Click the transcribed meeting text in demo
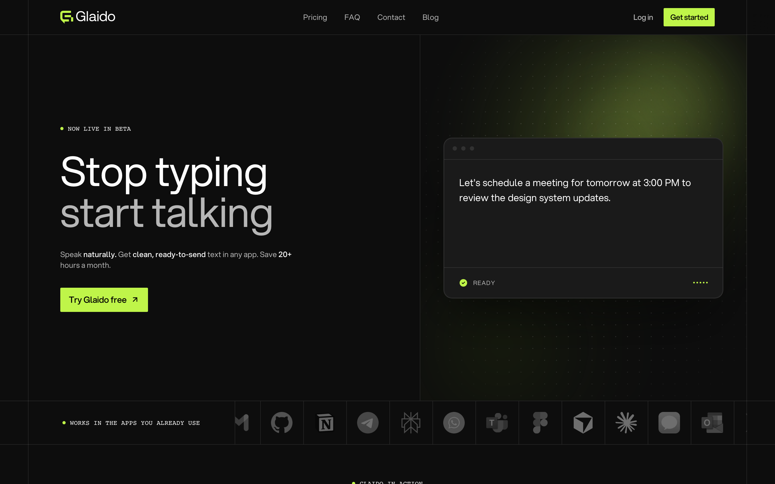Viewport: 775px width, 484px height. [575, 190]
